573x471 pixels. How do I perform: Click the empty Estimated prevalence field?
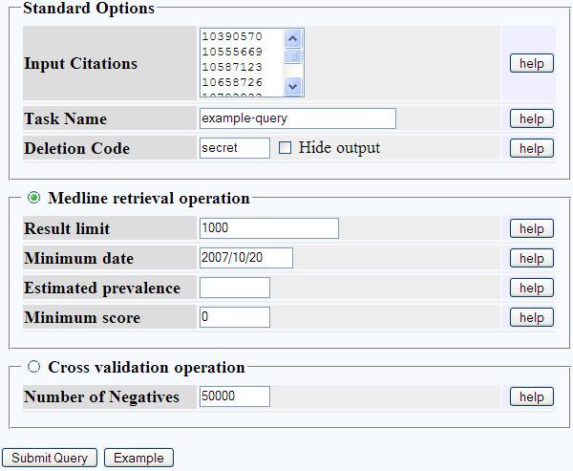[x=234, y=288]
